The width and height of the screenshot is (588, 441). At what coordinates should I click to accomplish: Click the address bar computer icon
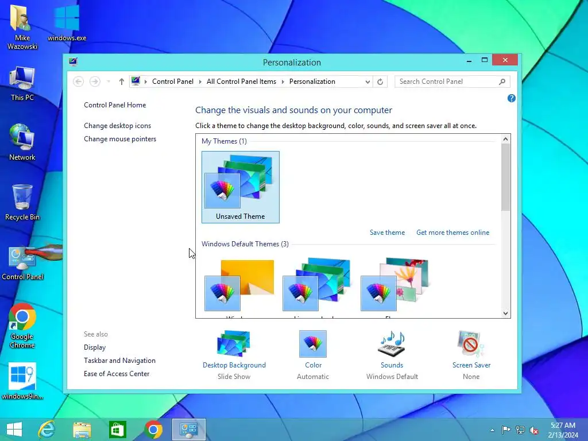click(x=136, y=82)
